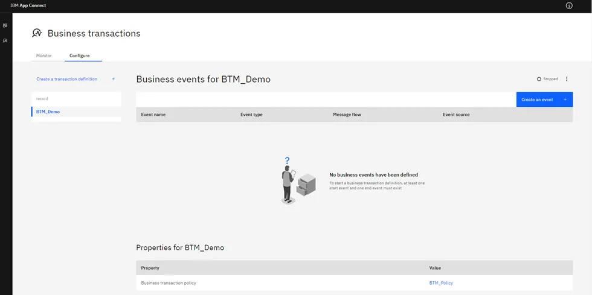Click the plus icon beside Create a transaction definition
The width and height of the screenshot is (592, 295).
click(x=114, y=79)
